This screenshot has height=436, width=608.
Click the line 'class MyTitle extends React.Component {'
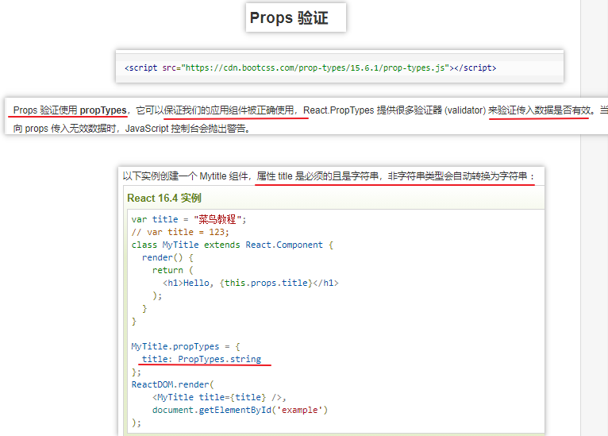point(233,245)
